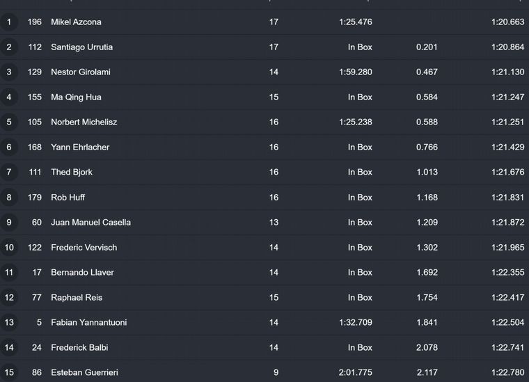This screenshot has width=529, height=382.
Task: Click Fabian Yannantuoni's last lap 1:32.709
Action: (x=356, y=323)
